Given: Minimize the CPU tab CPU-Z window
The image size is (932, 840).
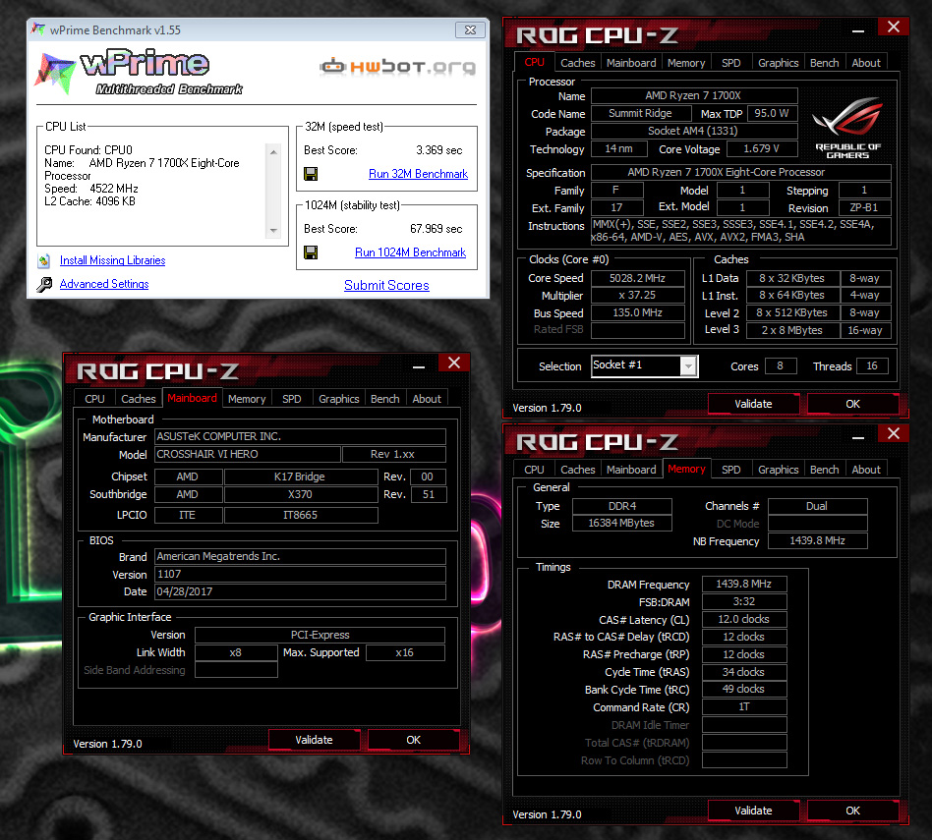Looking at the screenshot, I should (857, 30).
